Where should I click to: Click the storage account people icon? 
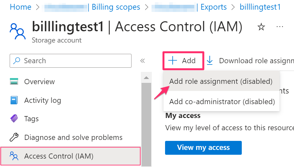[17, 31]
